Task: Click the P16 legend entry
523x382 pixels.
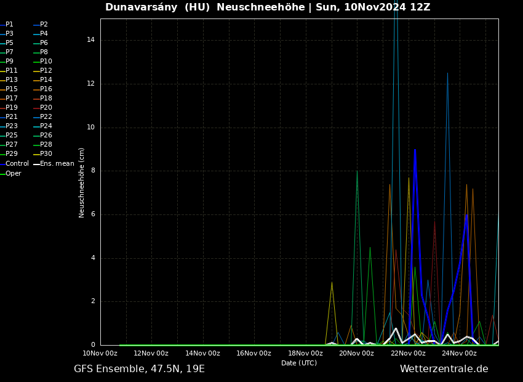Action: tap(46, 89)
